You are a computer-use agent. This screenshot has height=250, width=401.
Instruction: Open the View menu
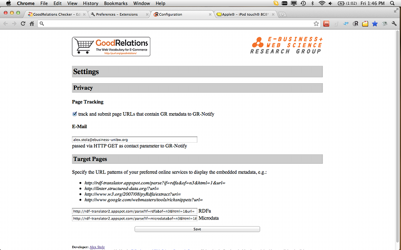pyautogui.click(x=72, y=3)
